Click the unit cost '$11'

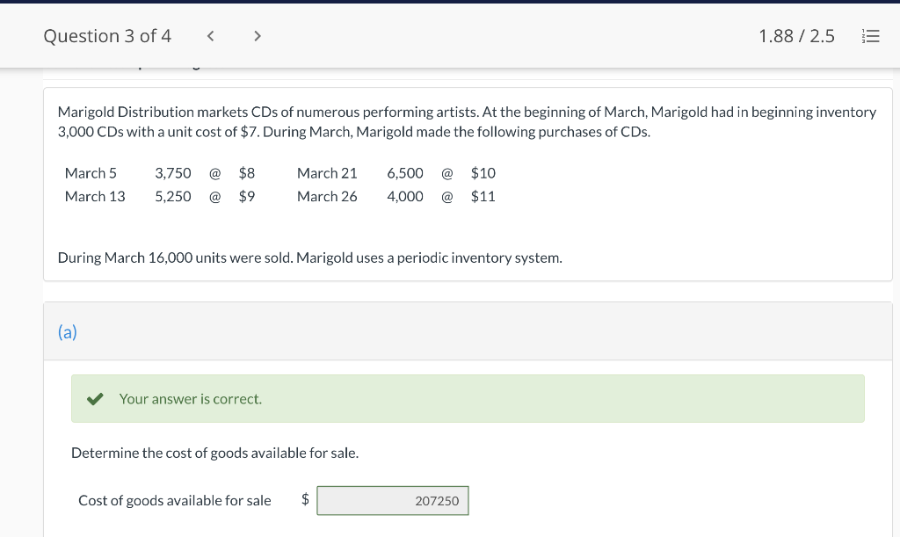[483, 197]
